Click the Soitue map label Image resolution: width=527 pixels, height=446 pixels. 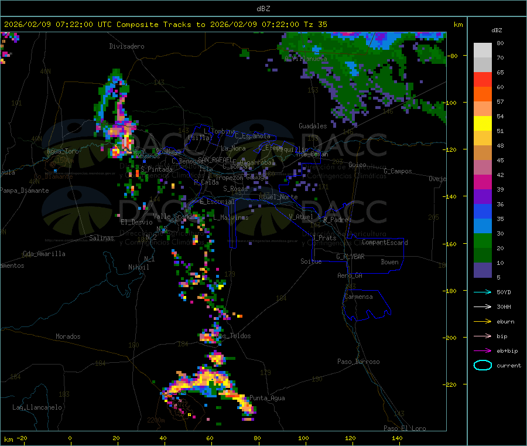311,261
